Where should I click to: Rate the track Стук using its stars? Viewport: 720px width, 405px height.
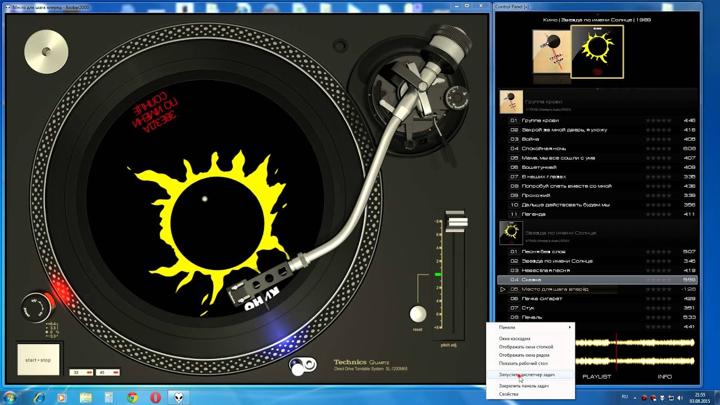click(x=658, y=308)
